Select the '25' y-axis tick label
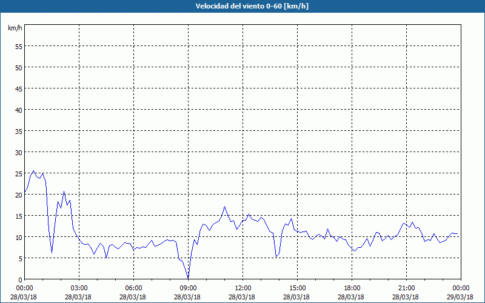This screenshot has width=485, height=303. click(19, 174)
